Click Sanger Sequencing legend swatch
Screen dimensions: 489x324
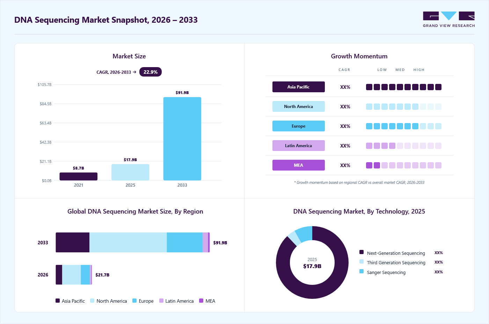pos(362,271)
